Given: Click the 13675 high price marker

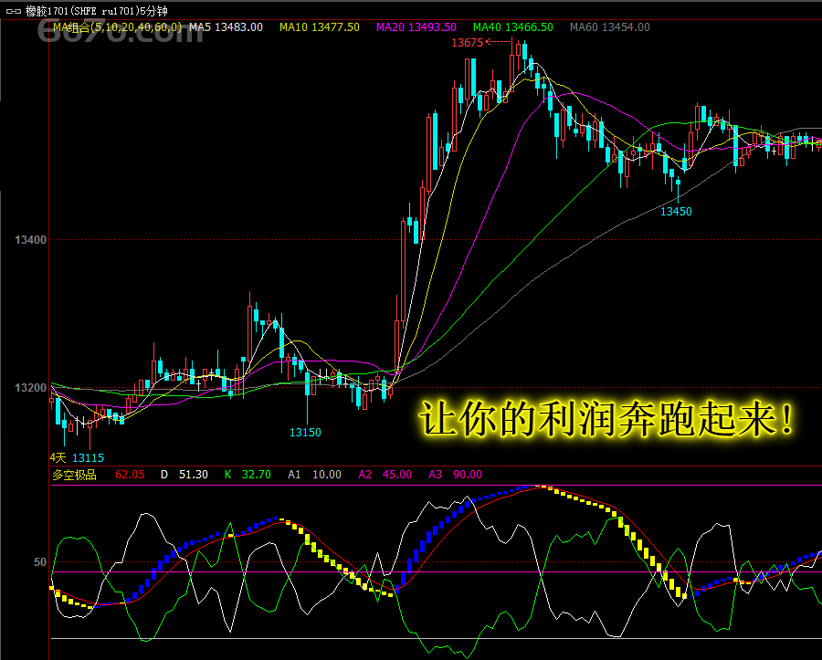Looking at the screenshot, I should click(x=467, y=43).
